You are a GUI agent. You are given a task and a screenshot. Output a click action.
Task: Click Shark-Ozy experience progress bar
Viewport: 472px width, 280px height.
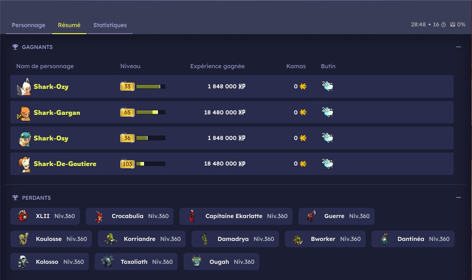click(x=151, y=87)
